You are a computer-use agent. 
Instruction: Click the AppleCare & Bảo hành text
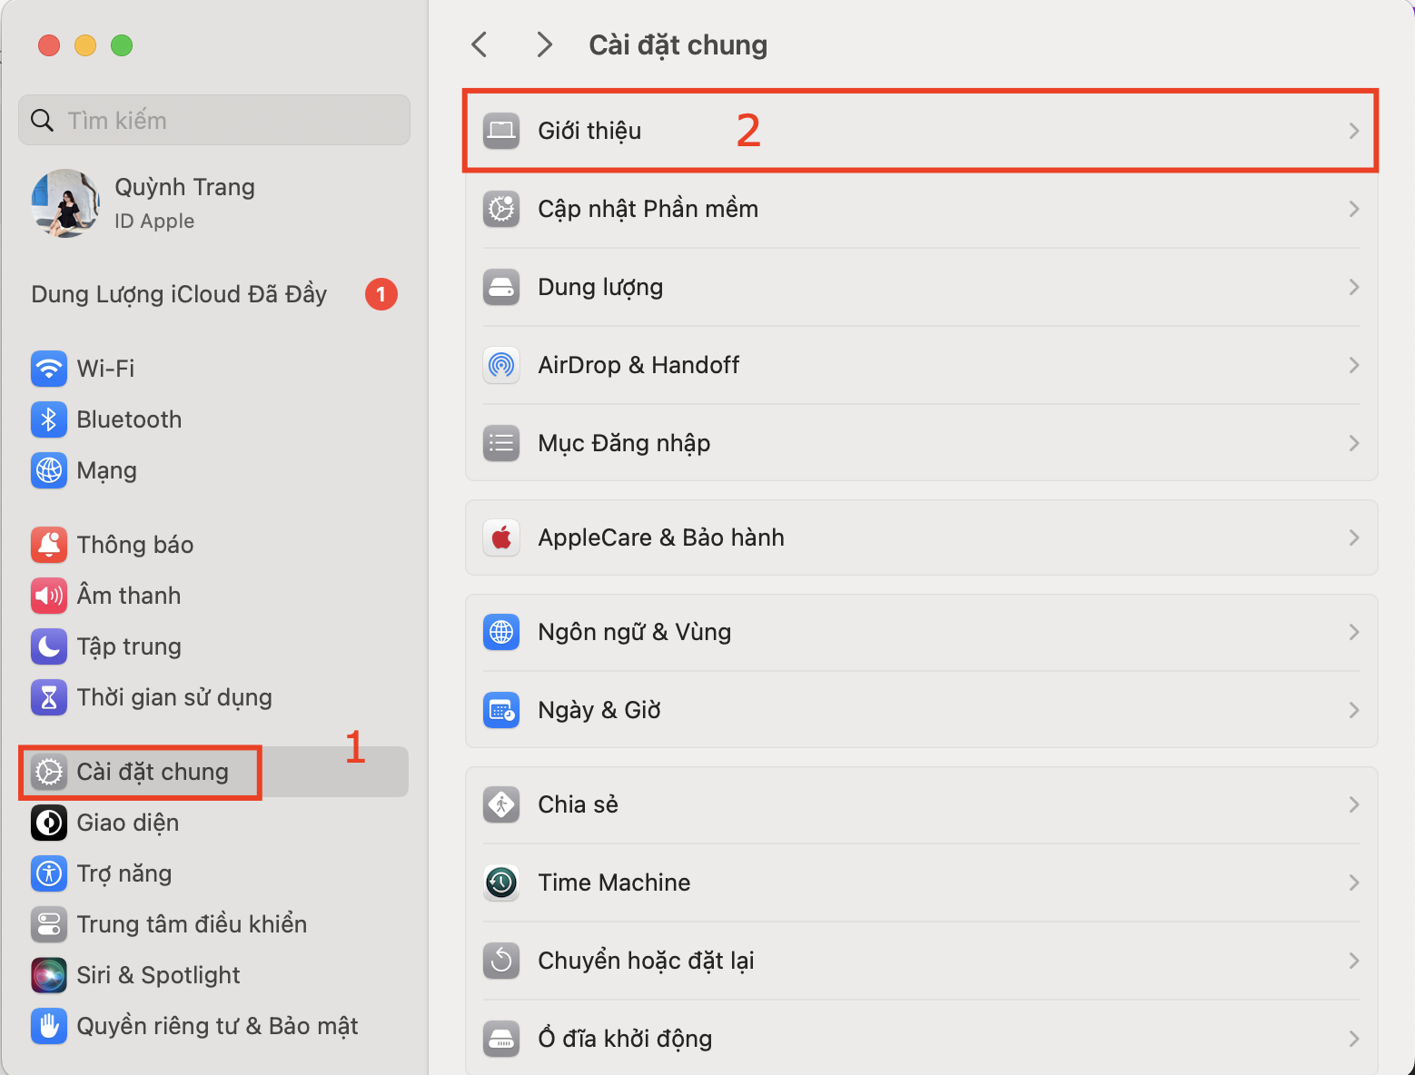(661, 537)
